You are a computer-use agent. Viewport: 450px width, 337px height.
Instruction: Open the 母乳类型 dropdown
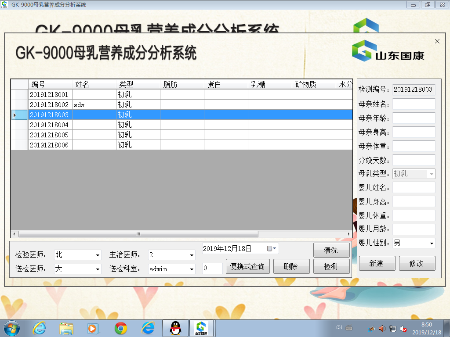click(x=432, y=174)
